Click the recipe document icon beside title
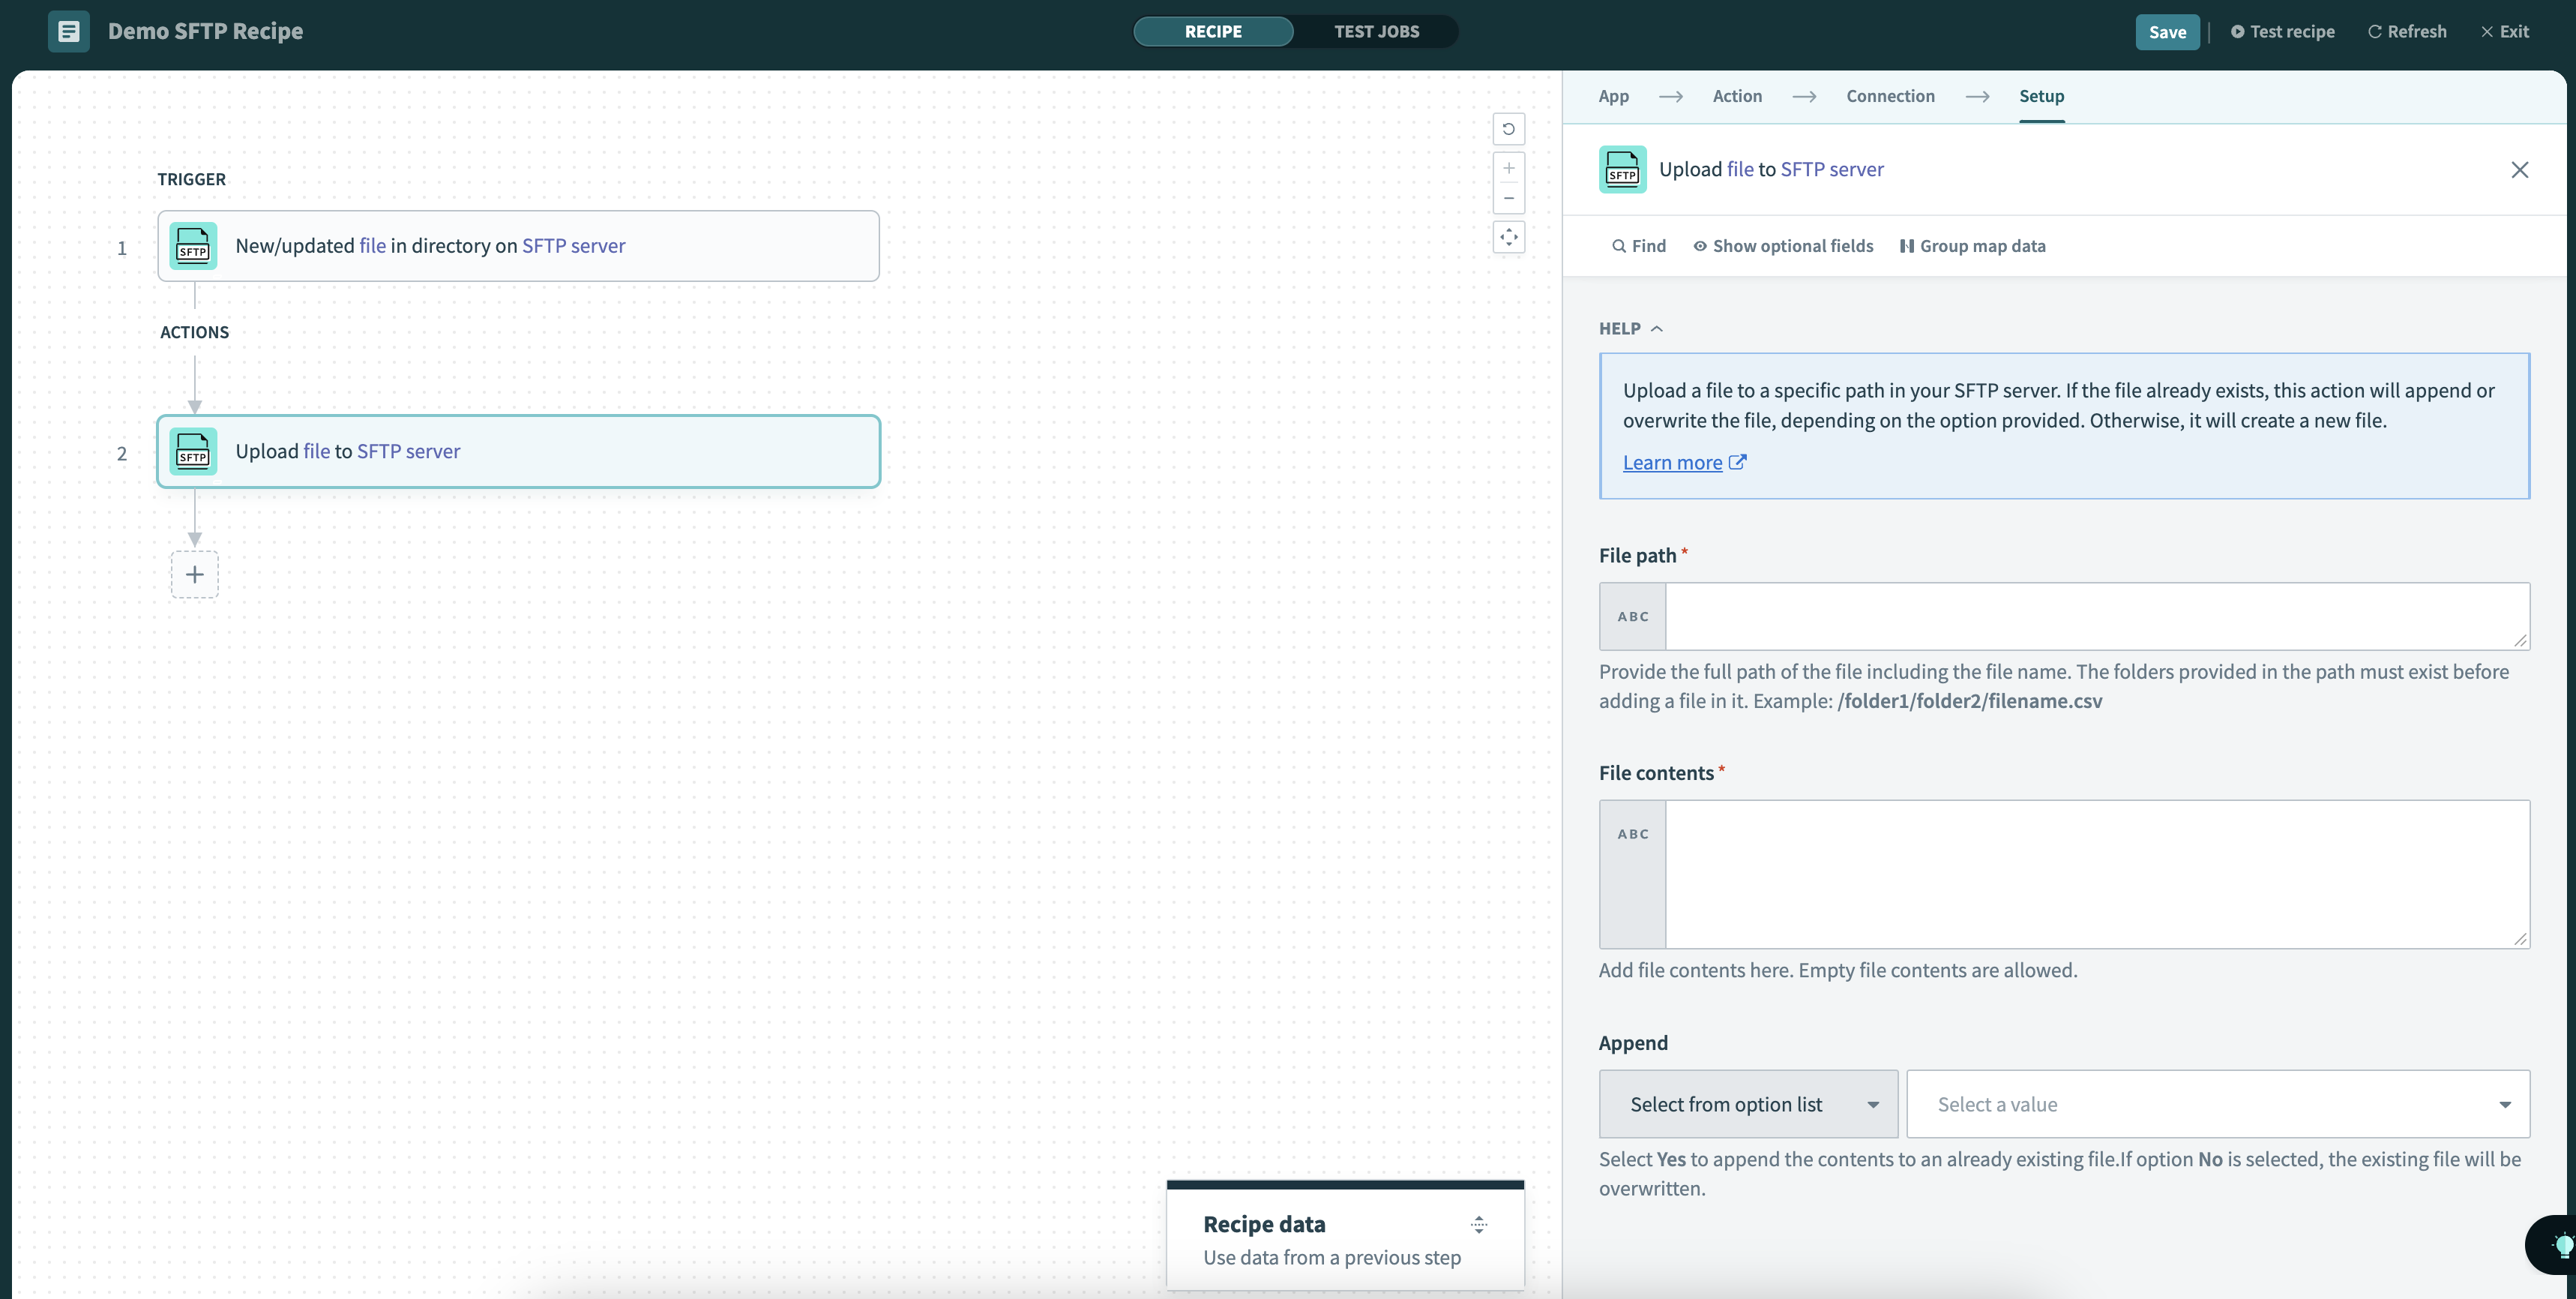Image resolution: width=2576 pixels, height=1299 pixels. (68, 31)
